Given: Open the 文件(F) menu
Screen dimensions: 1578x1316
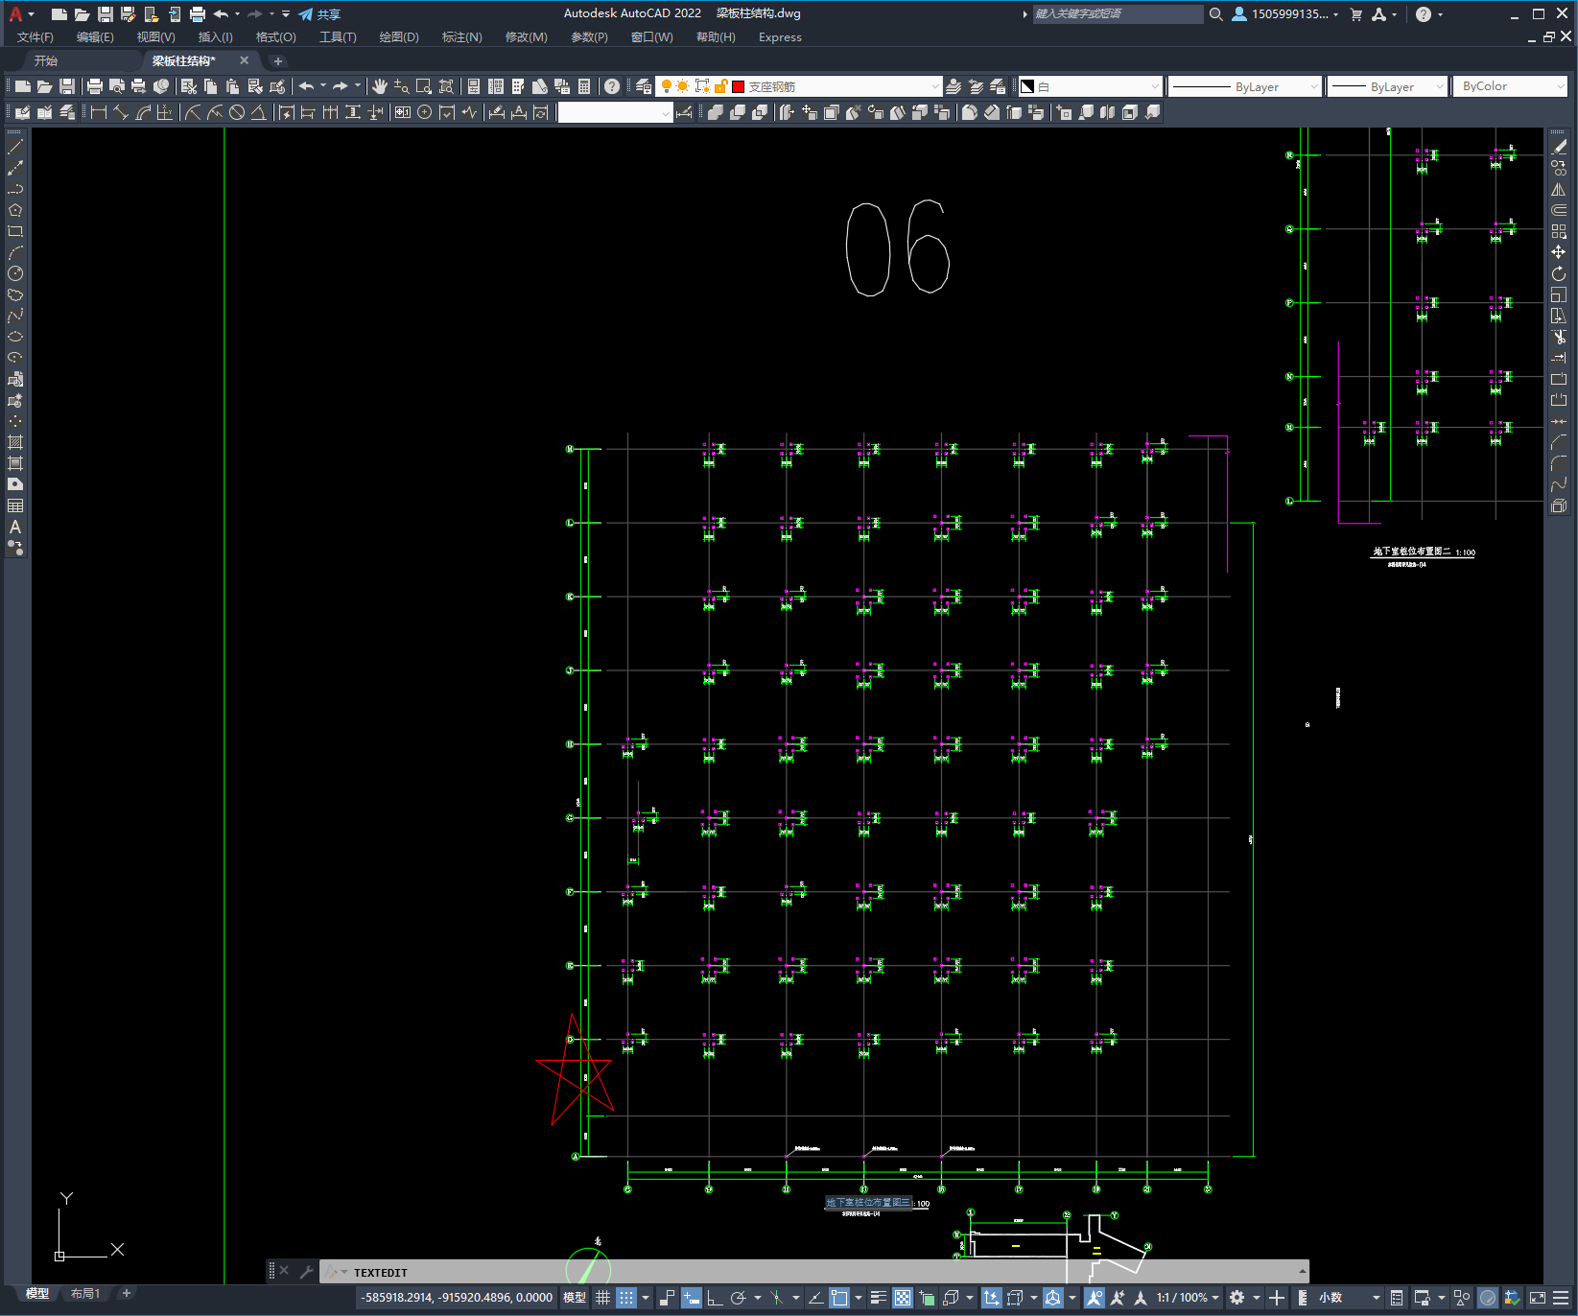Looking at the screenshot, I should [35, 37].
